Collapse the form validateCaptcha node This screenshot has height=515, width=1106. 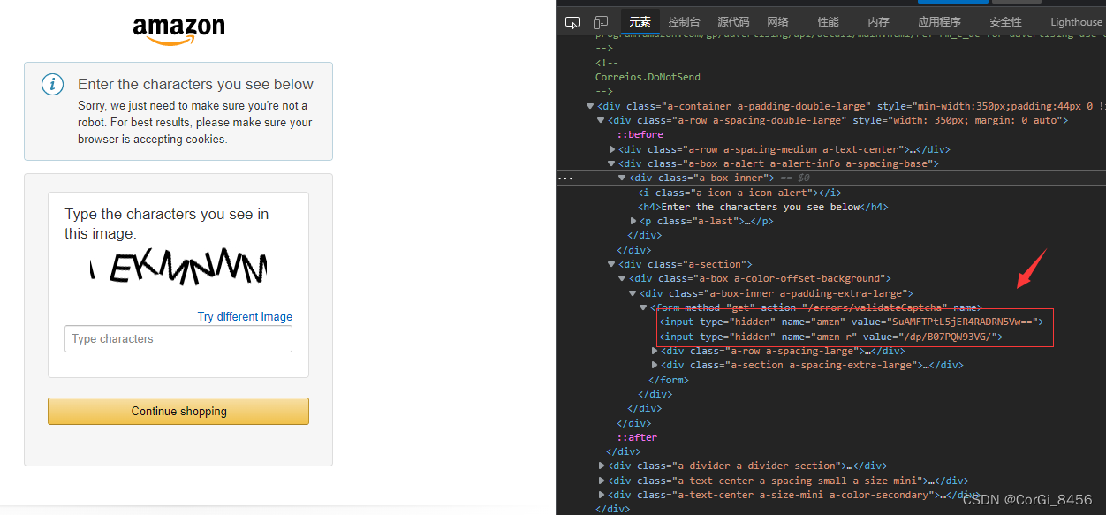click(643, 307)
